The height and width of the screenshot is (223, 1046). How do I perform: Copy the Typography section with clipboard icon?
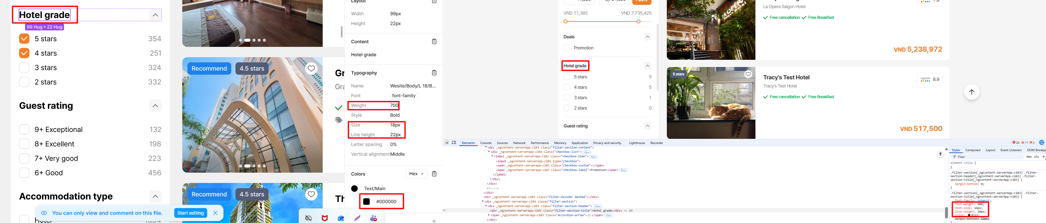(434, 73)
